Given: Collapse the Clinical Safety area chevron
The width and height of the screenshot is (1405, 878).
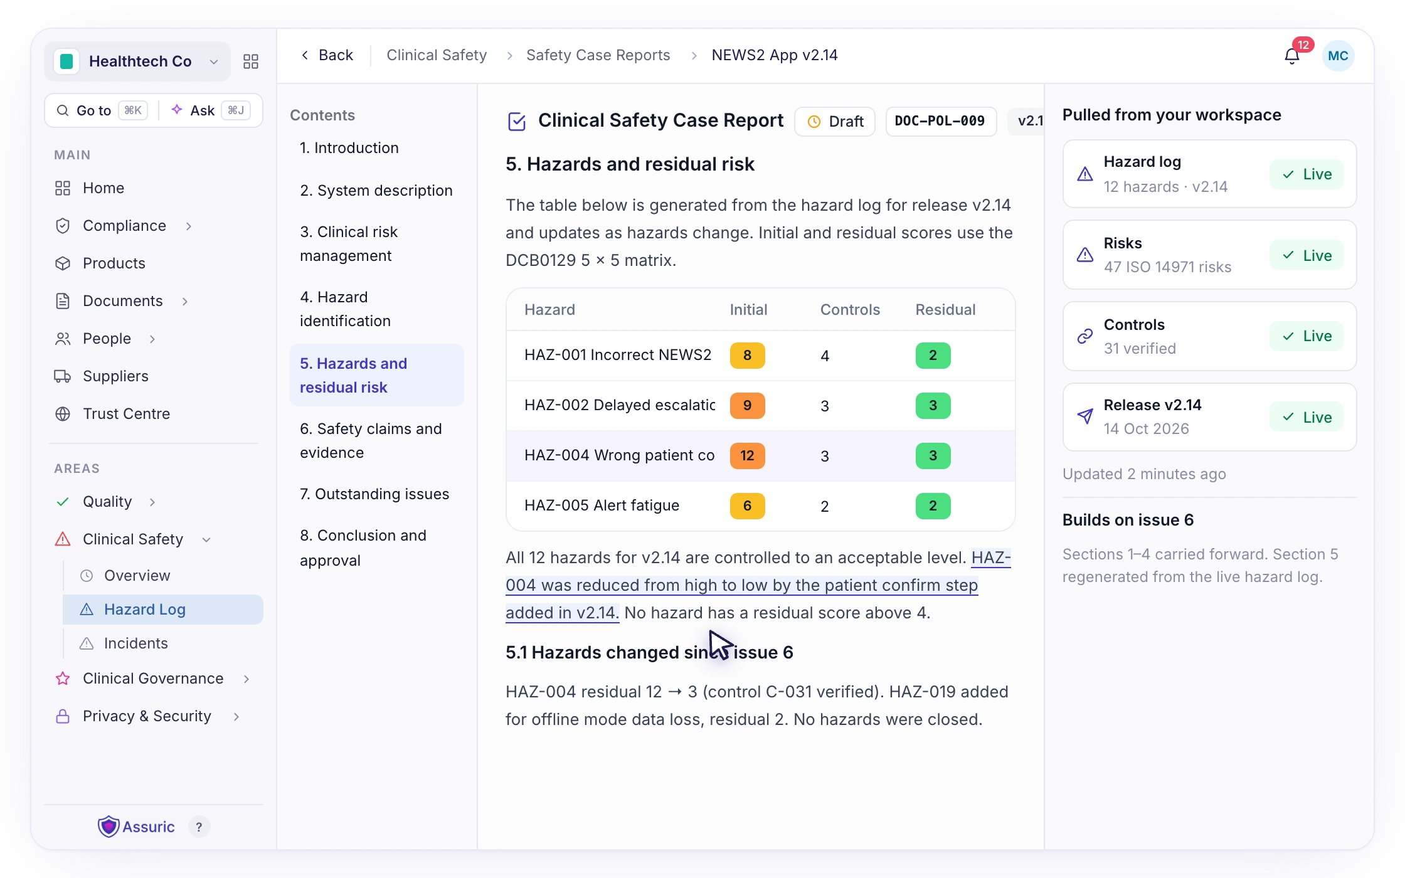Looking at the screenshot, I should [x=206, y=539].
